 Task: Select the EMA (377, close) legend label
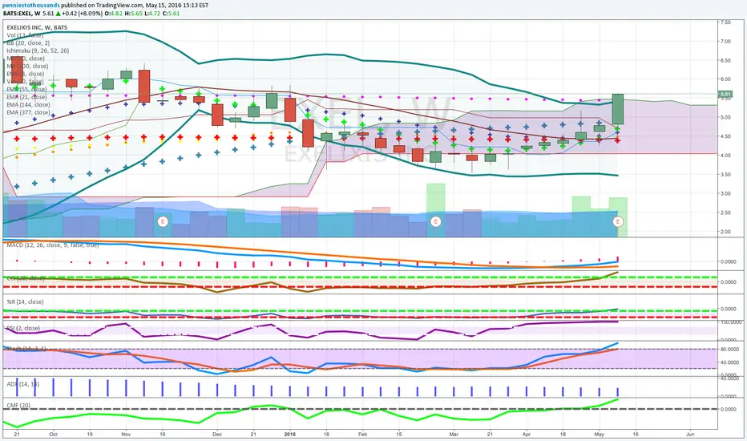tap(28, 112)
